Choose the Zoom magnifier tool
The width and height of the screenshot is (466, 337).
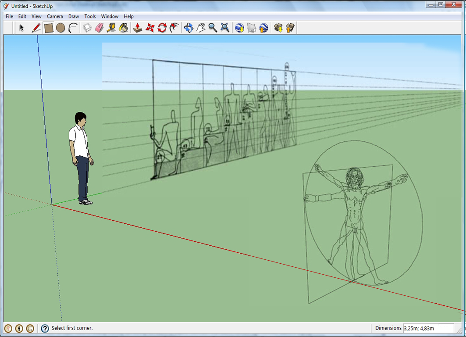click(213, 28)
